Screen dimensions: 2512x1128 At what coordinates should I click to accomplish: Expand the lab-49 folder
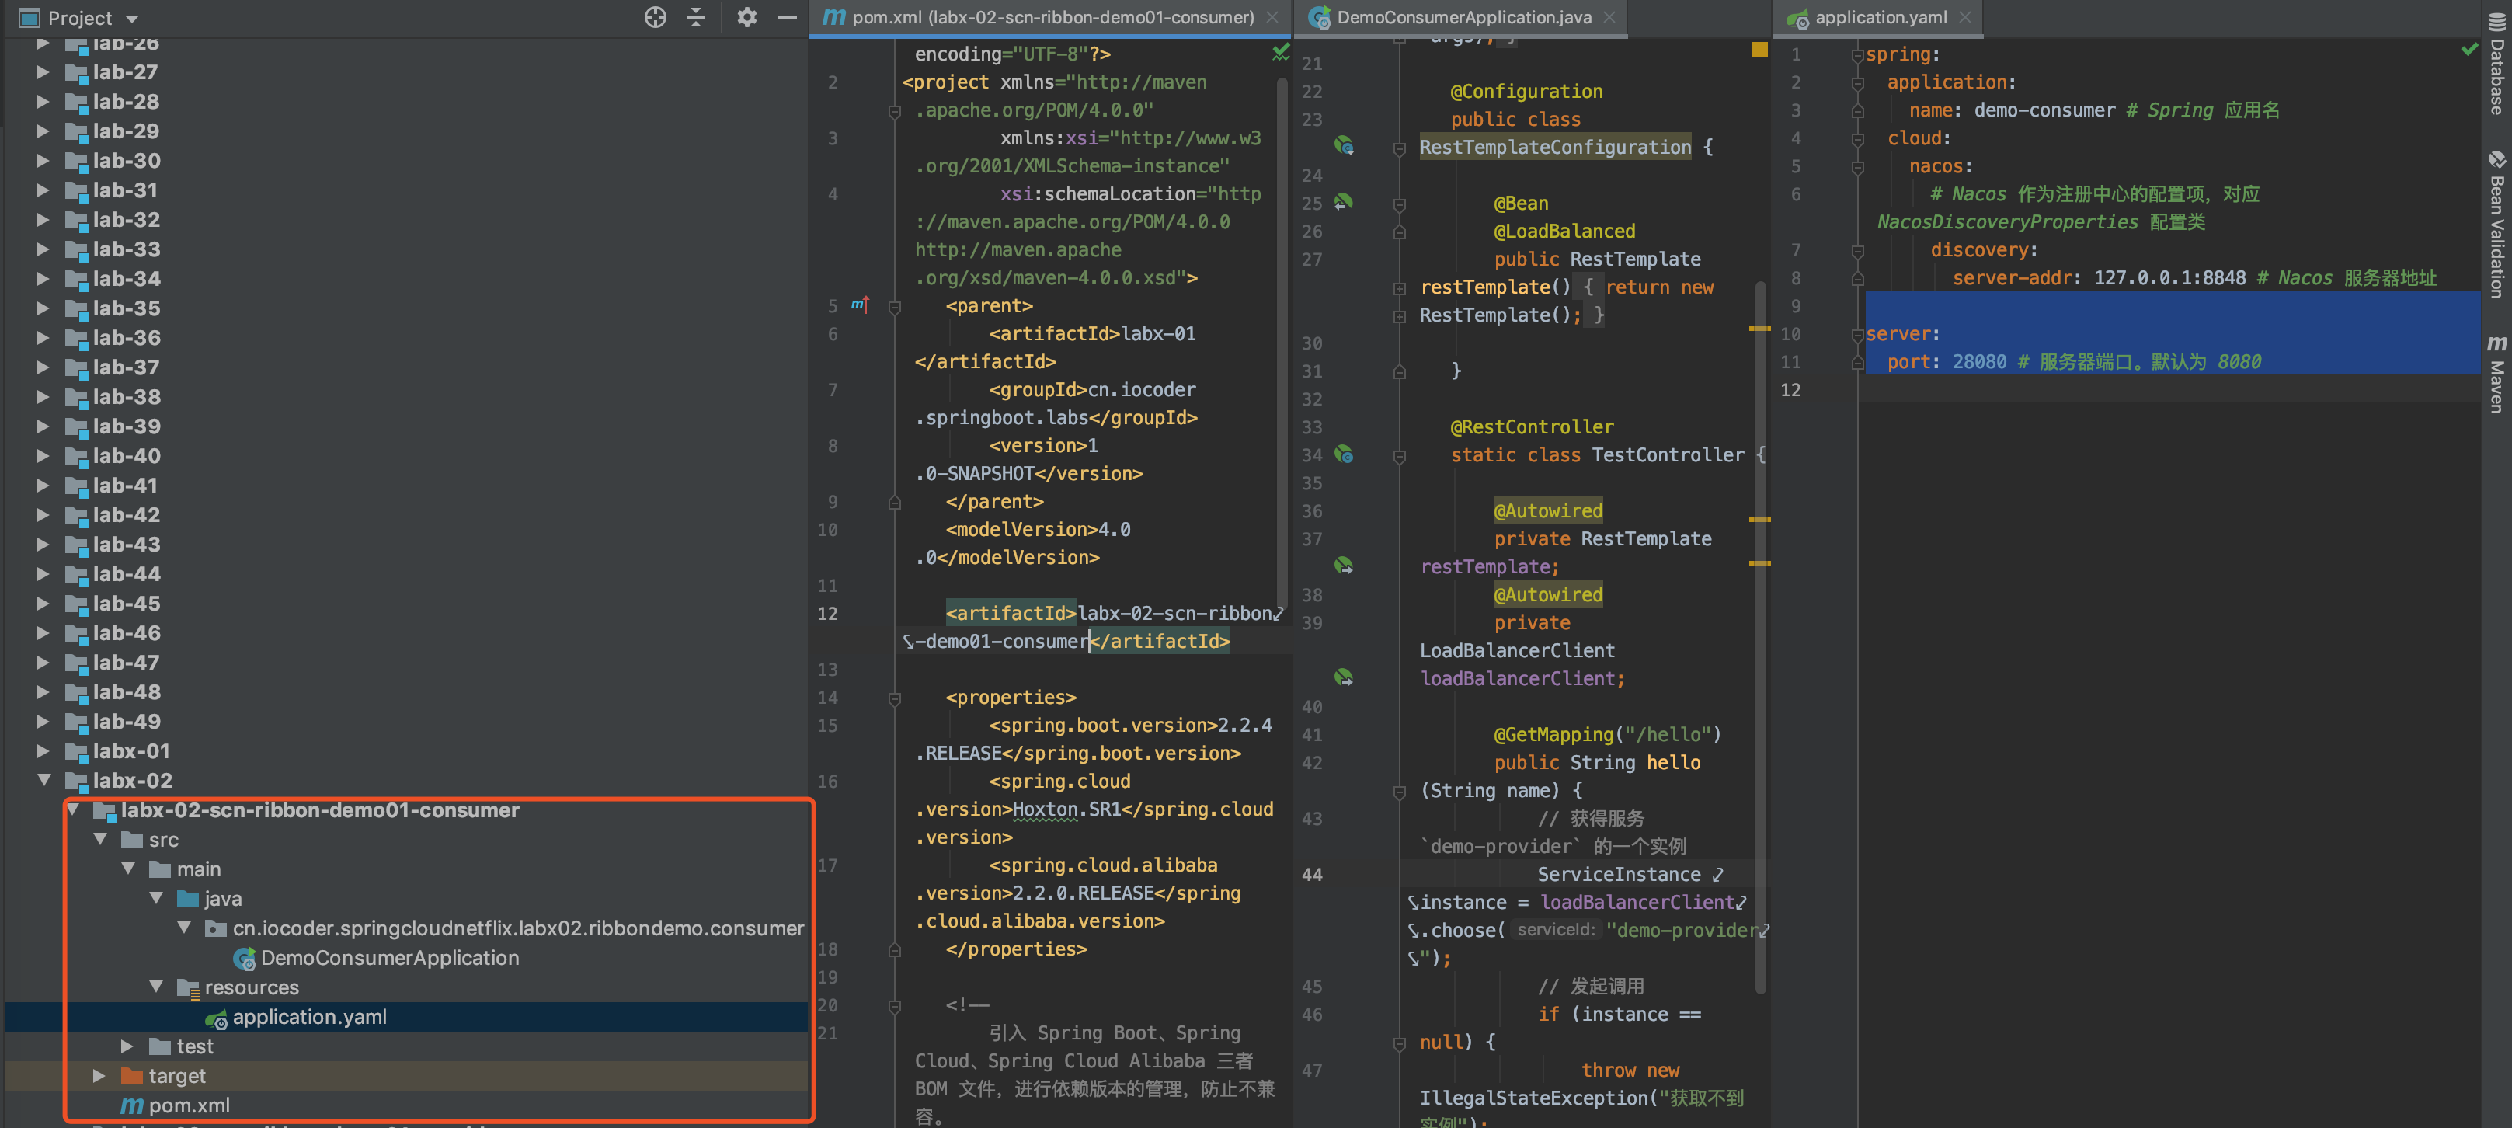[43, 722]
